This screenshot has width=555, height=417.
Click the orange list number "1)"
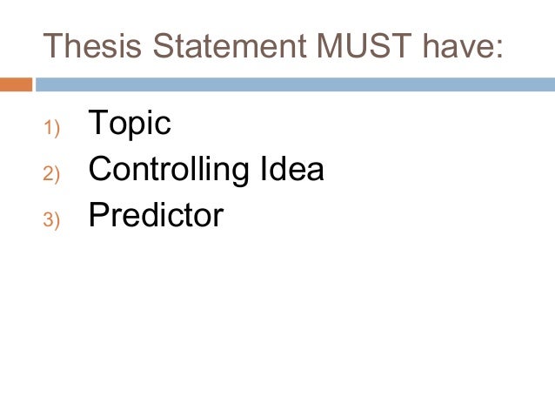[x=51, y=128]
